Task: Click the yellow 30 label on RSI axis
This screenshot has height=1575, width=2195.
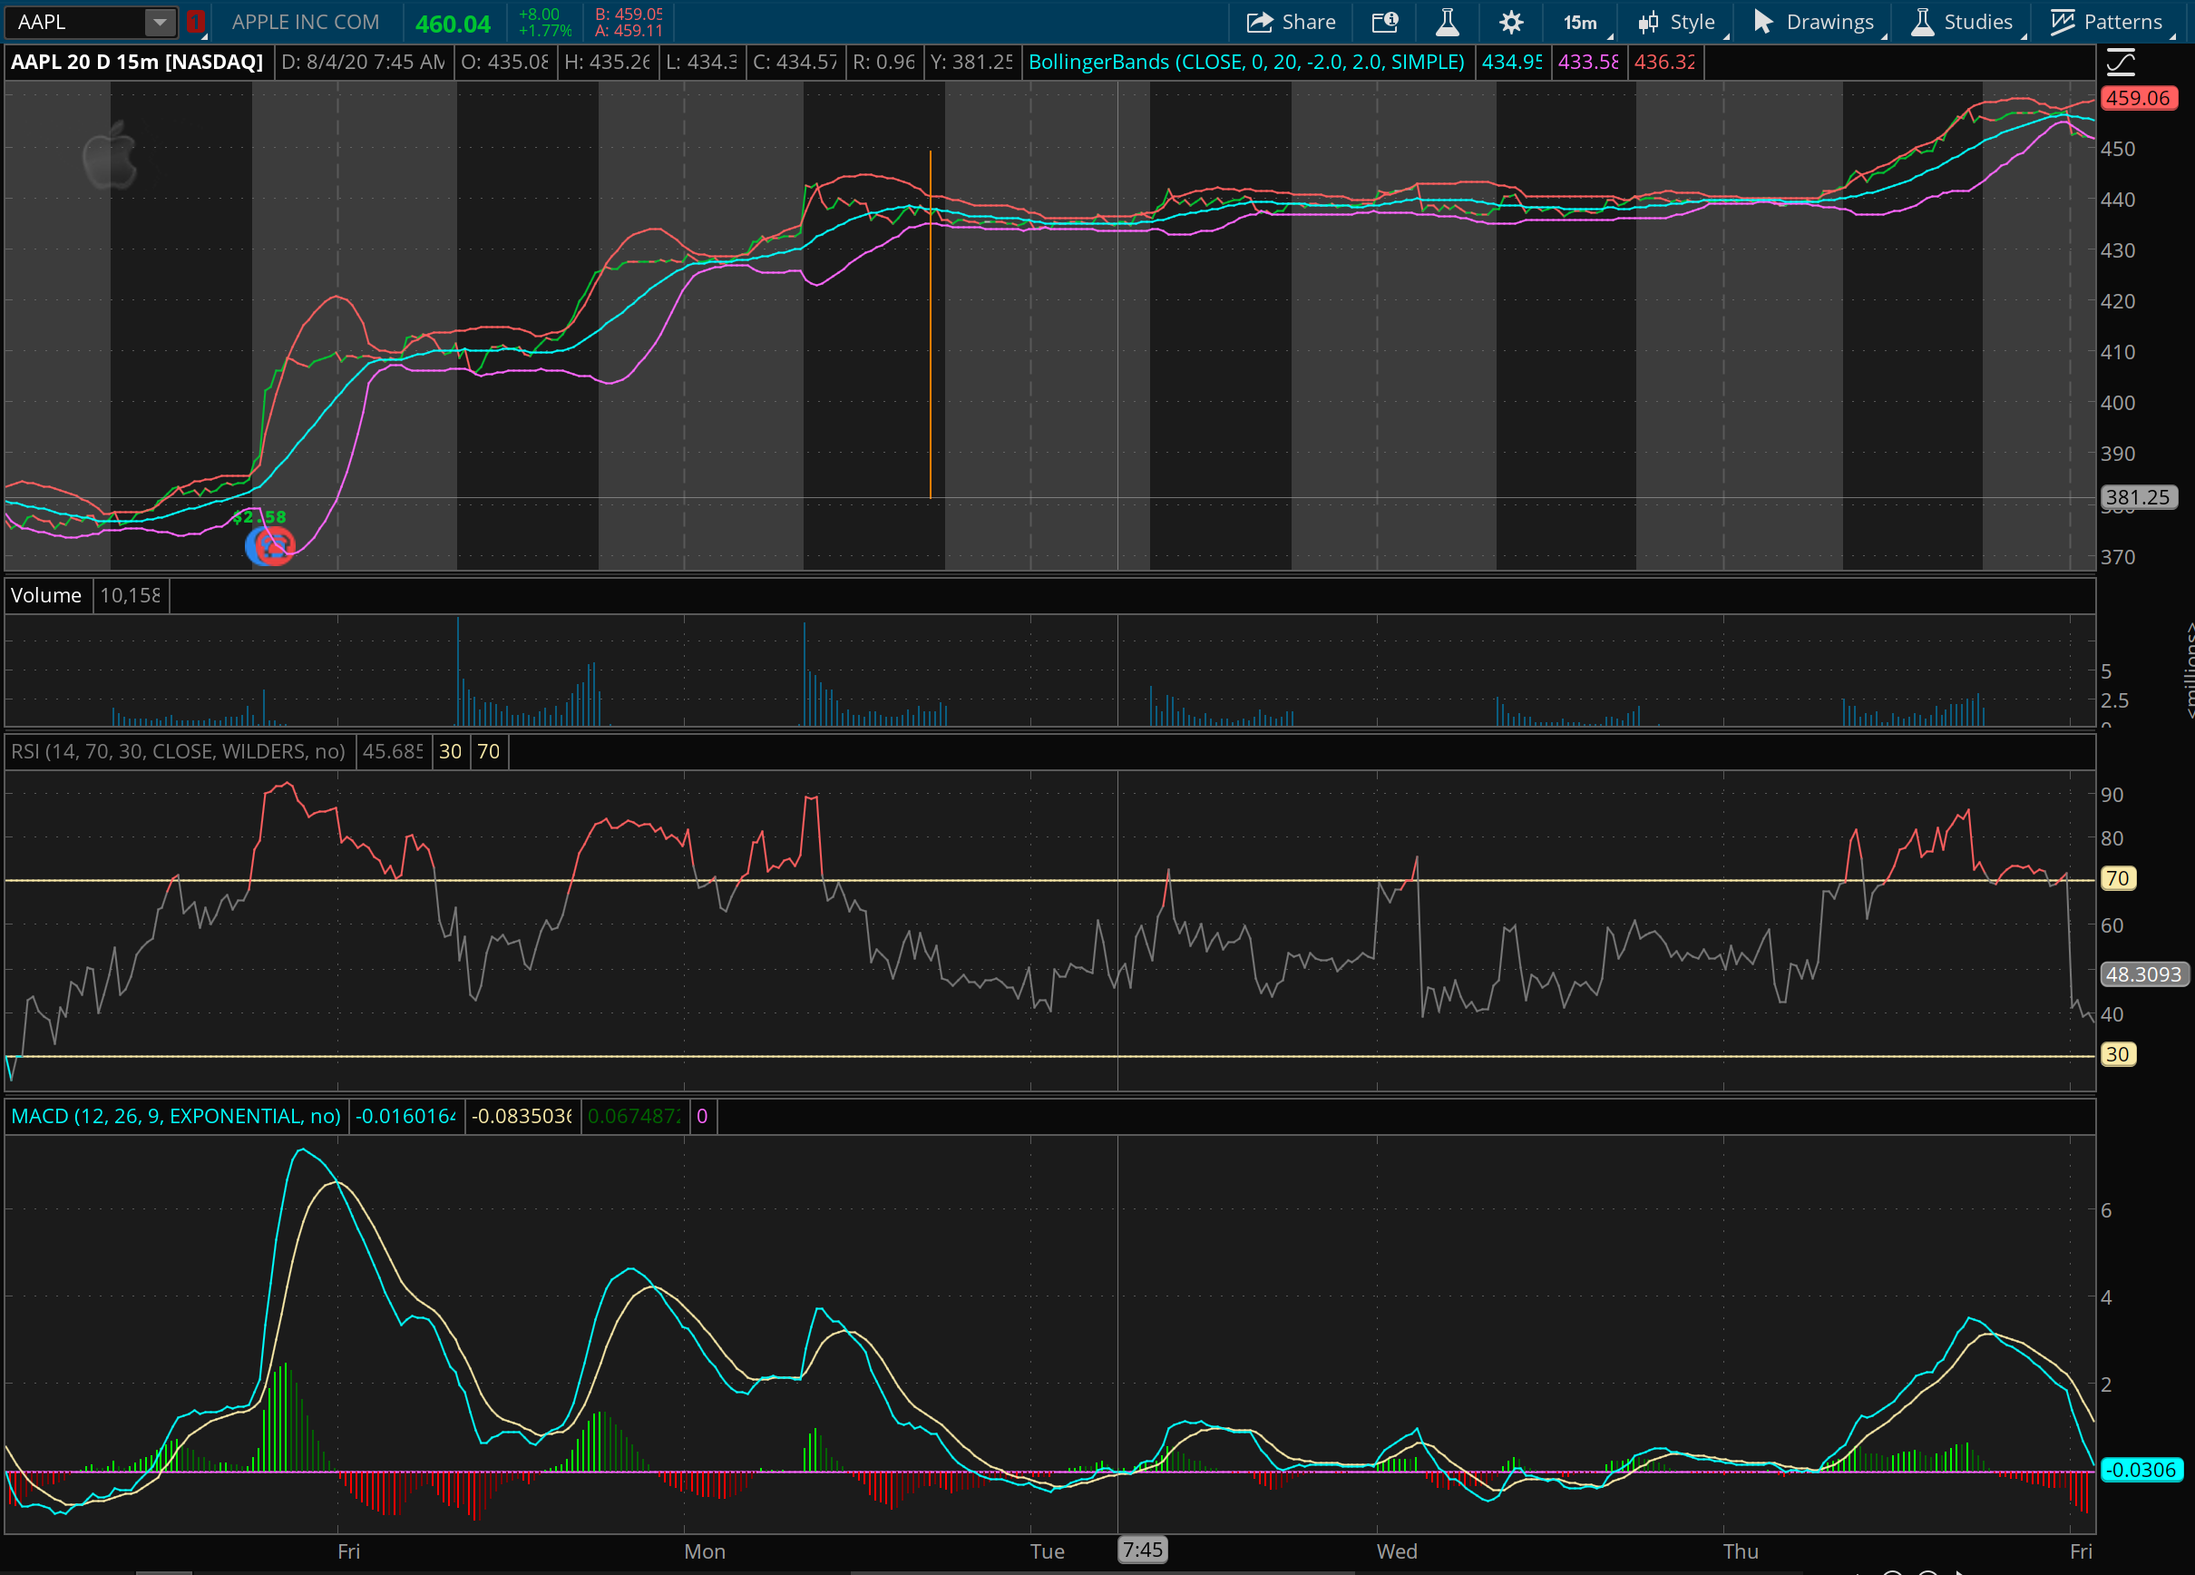Action: coord(2118,1054)
